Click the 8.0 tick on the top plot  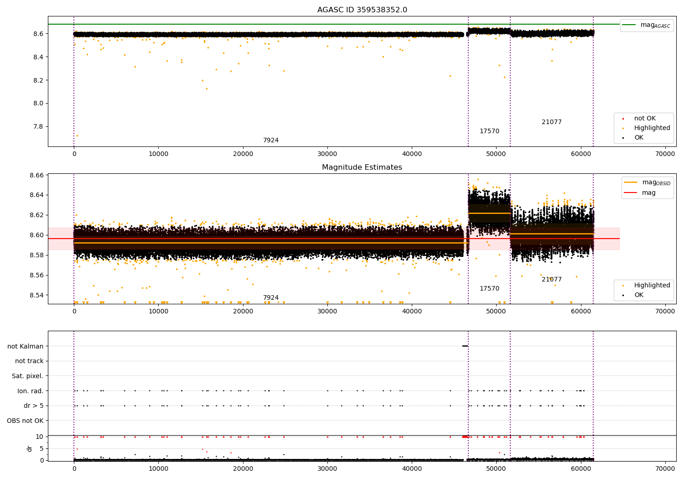(x=38, y=103)
